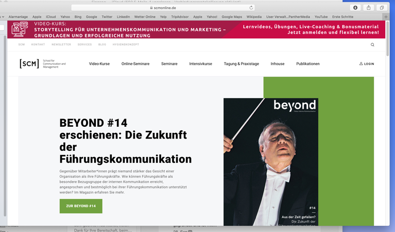
Task: Select Tagung & Praxistage in navigation
Action: (242, 64)
